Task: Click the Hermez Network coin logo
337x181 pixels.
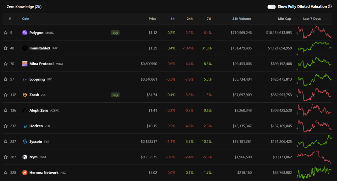Action: click(25, 173)
